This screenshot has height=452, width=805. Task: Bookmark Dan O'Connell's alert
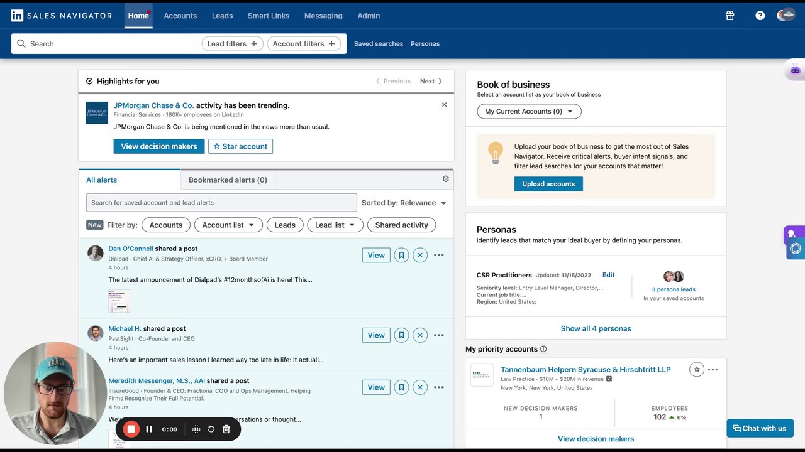(x=401, y=255)
